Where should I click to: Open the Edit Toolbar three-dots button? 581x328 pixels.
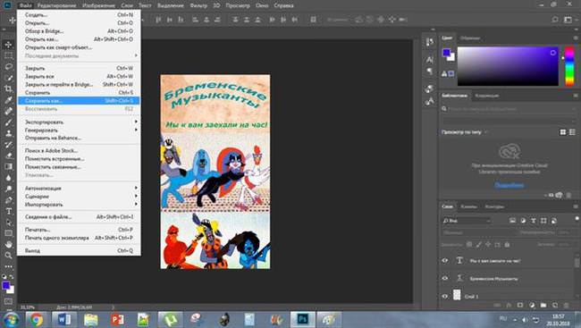point(8,266)
